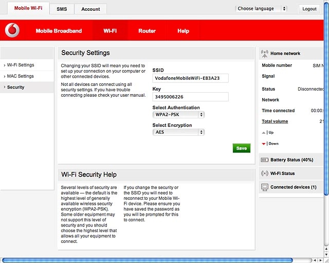Open the Select Authentication WPA2-PSK dropdown
Screen dimensions: 329x263
coord(178,115)
